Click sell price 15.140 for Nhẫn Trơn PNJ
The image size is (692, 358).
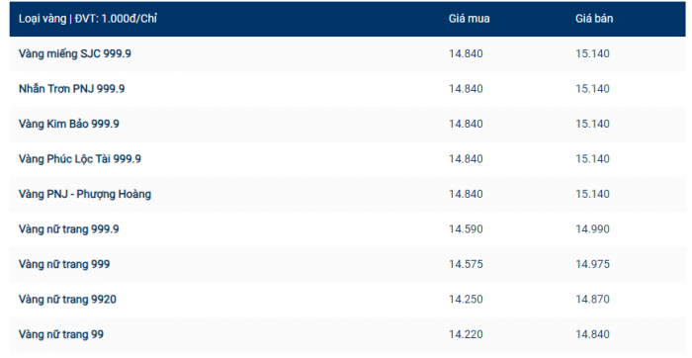click(x=592, y=89)
